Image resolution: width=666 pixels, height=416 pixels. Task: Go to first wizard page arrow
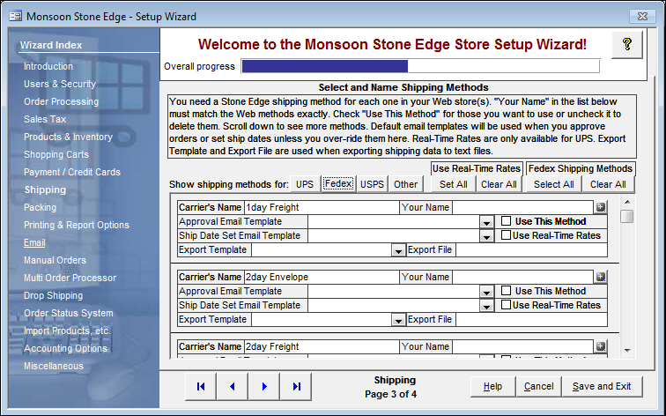(x=201, y=386)
